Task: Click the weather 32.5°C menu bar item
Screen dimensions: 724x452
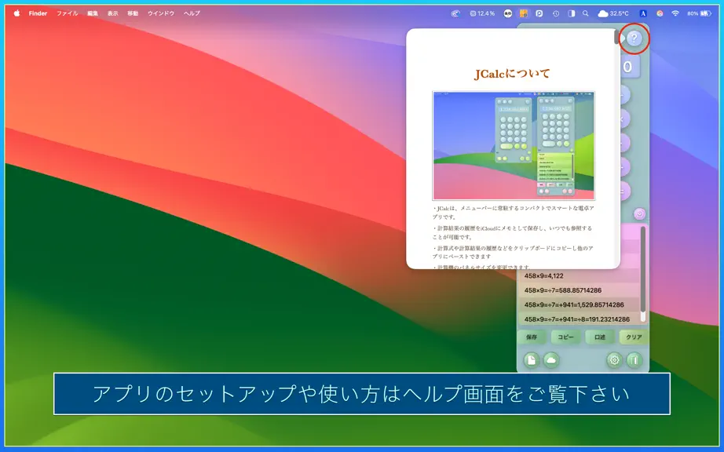Action: [x=613, y=13]
